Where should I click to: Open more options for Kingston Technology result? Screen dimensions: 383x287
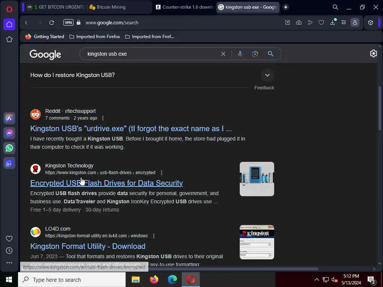[x=162, y=173]
